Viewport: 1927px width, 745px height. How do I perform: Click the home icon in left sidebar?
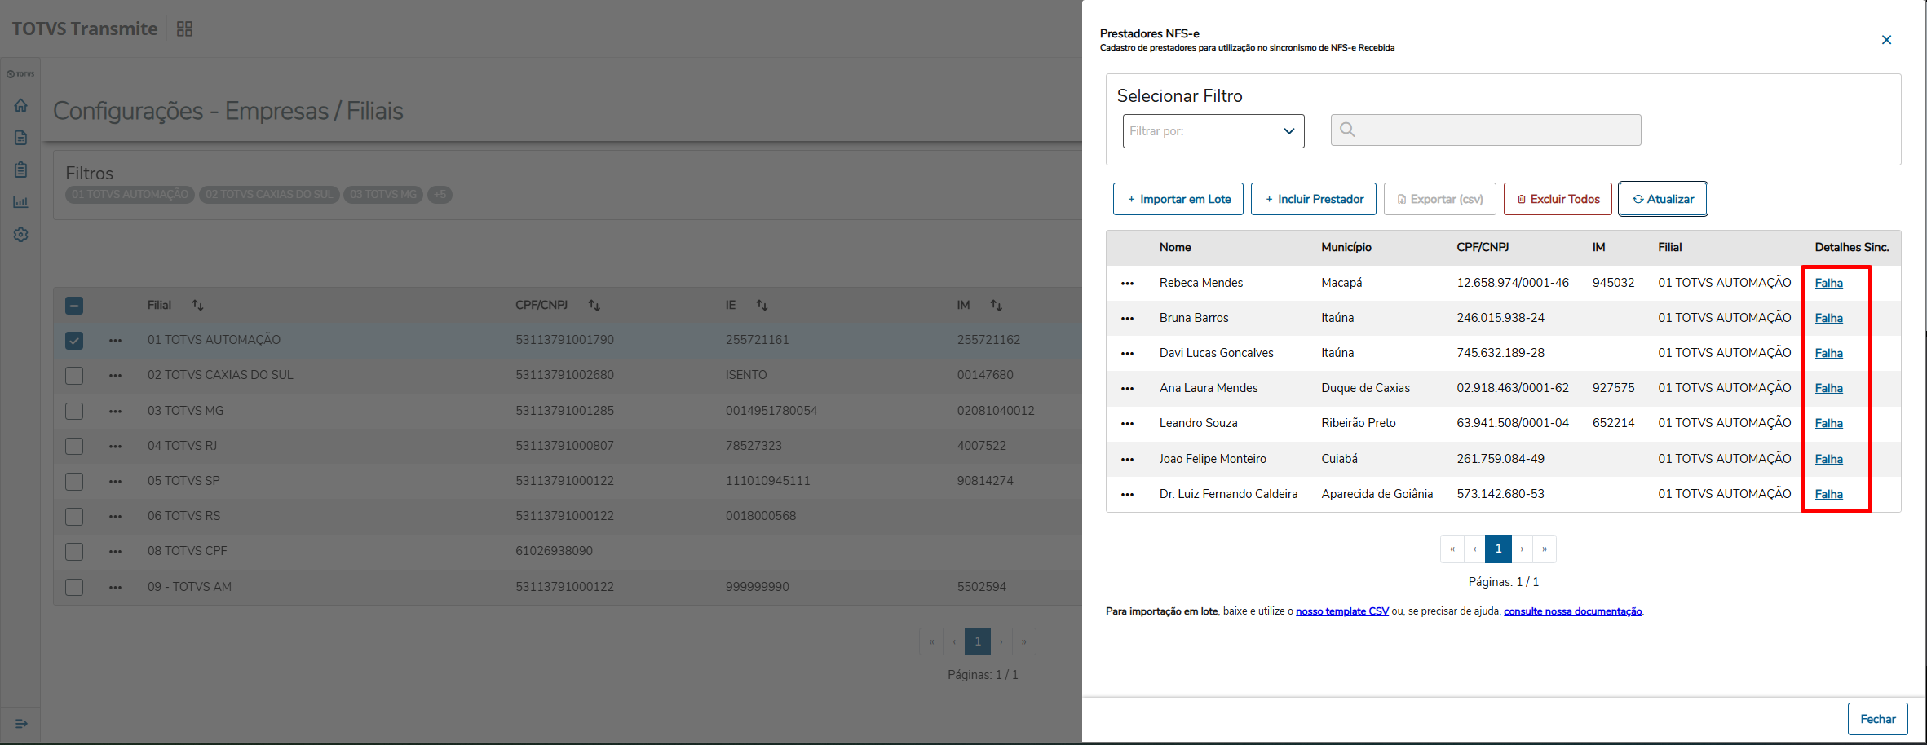[x=21, y=105]
